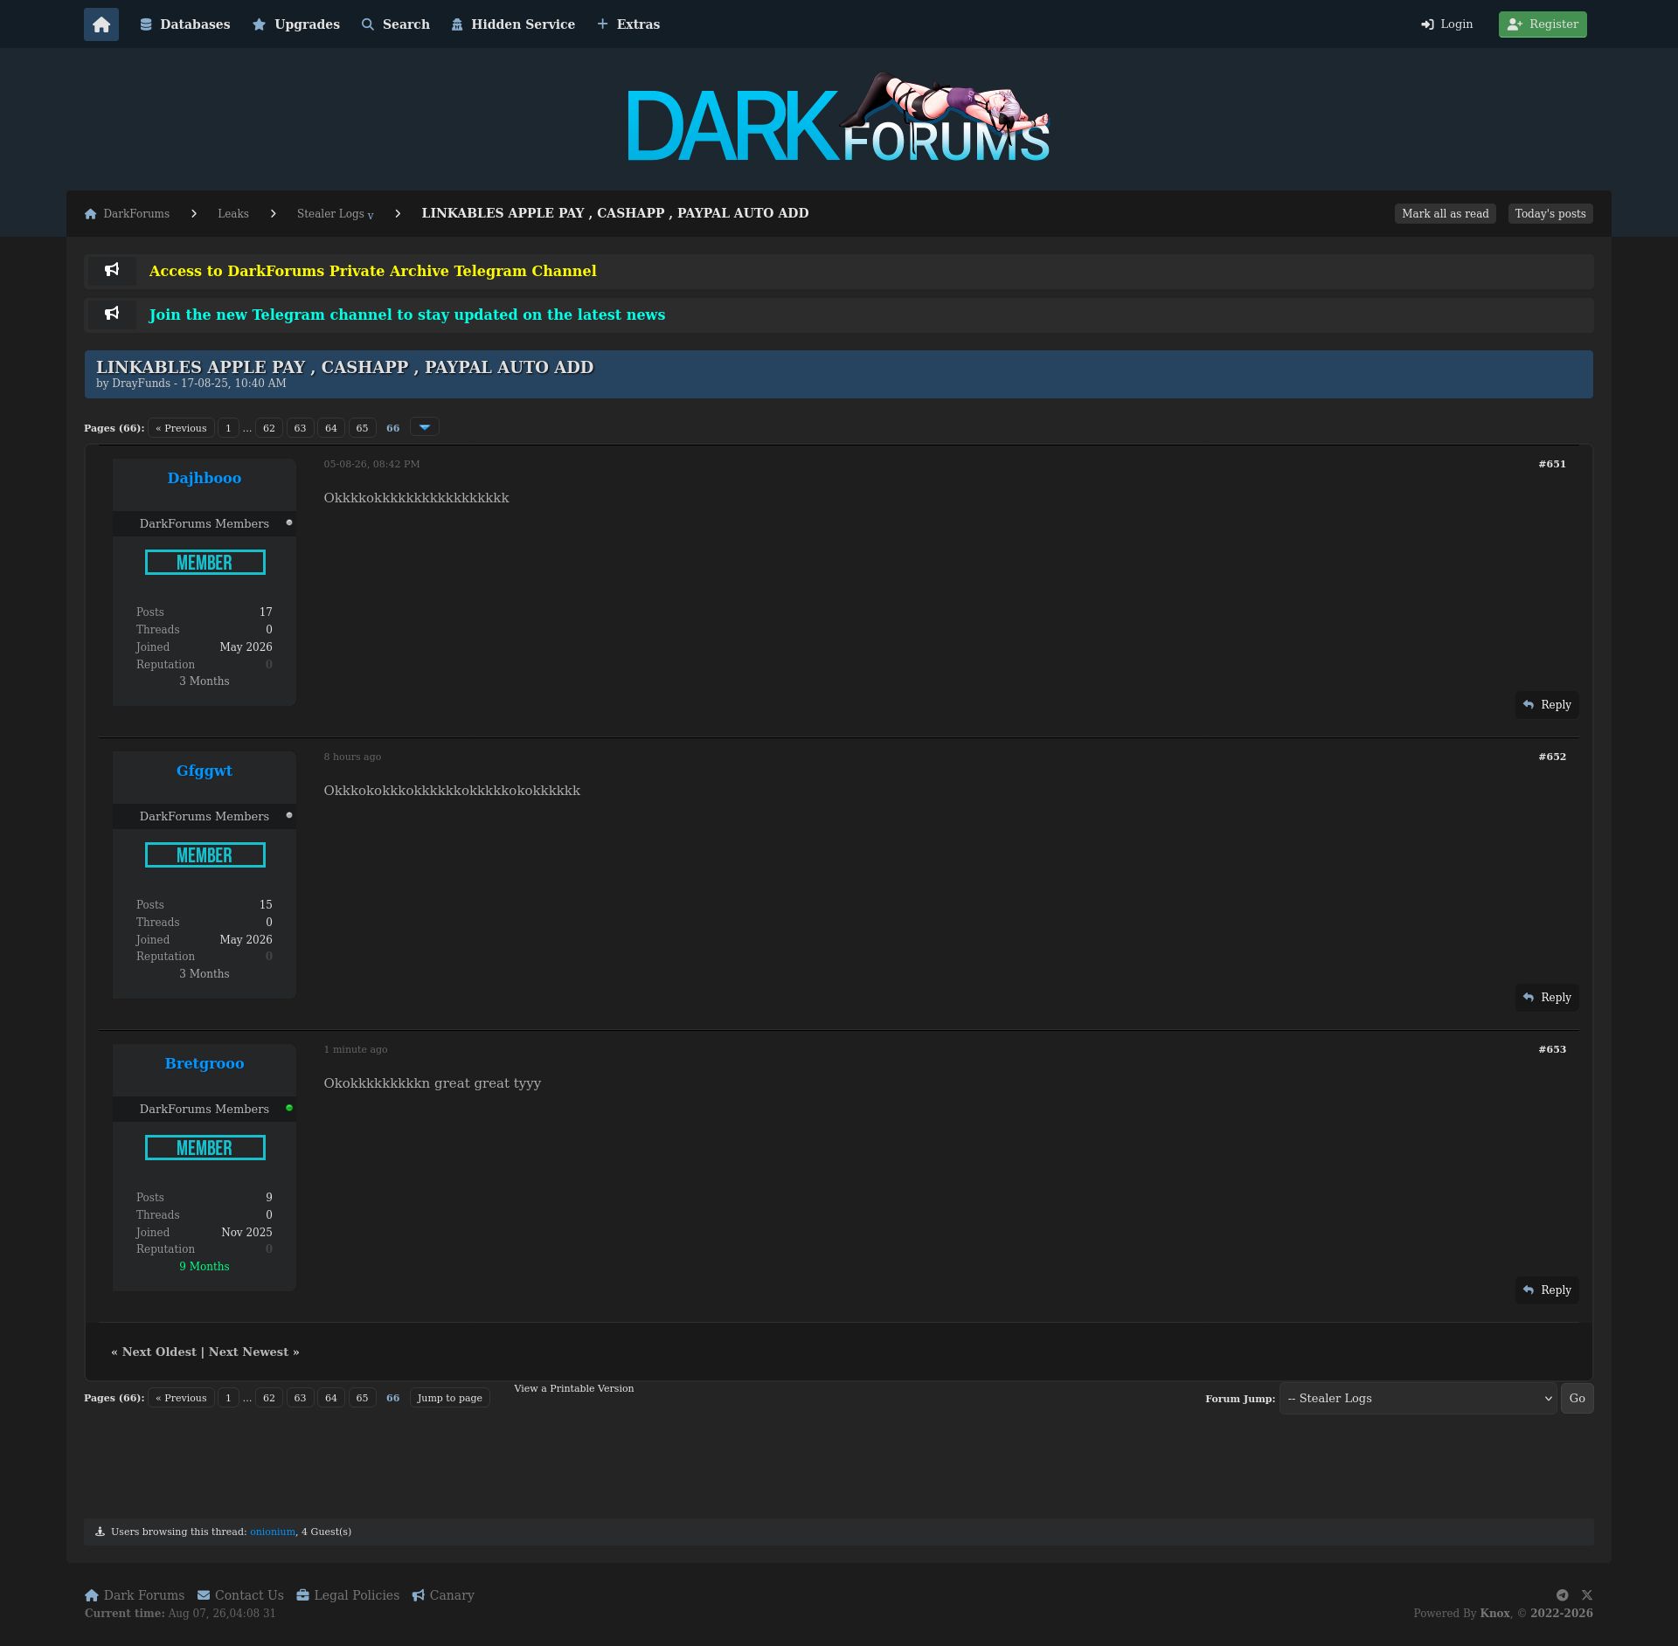
Task: Open page 63 in top pagination
Action: (300, 428)
